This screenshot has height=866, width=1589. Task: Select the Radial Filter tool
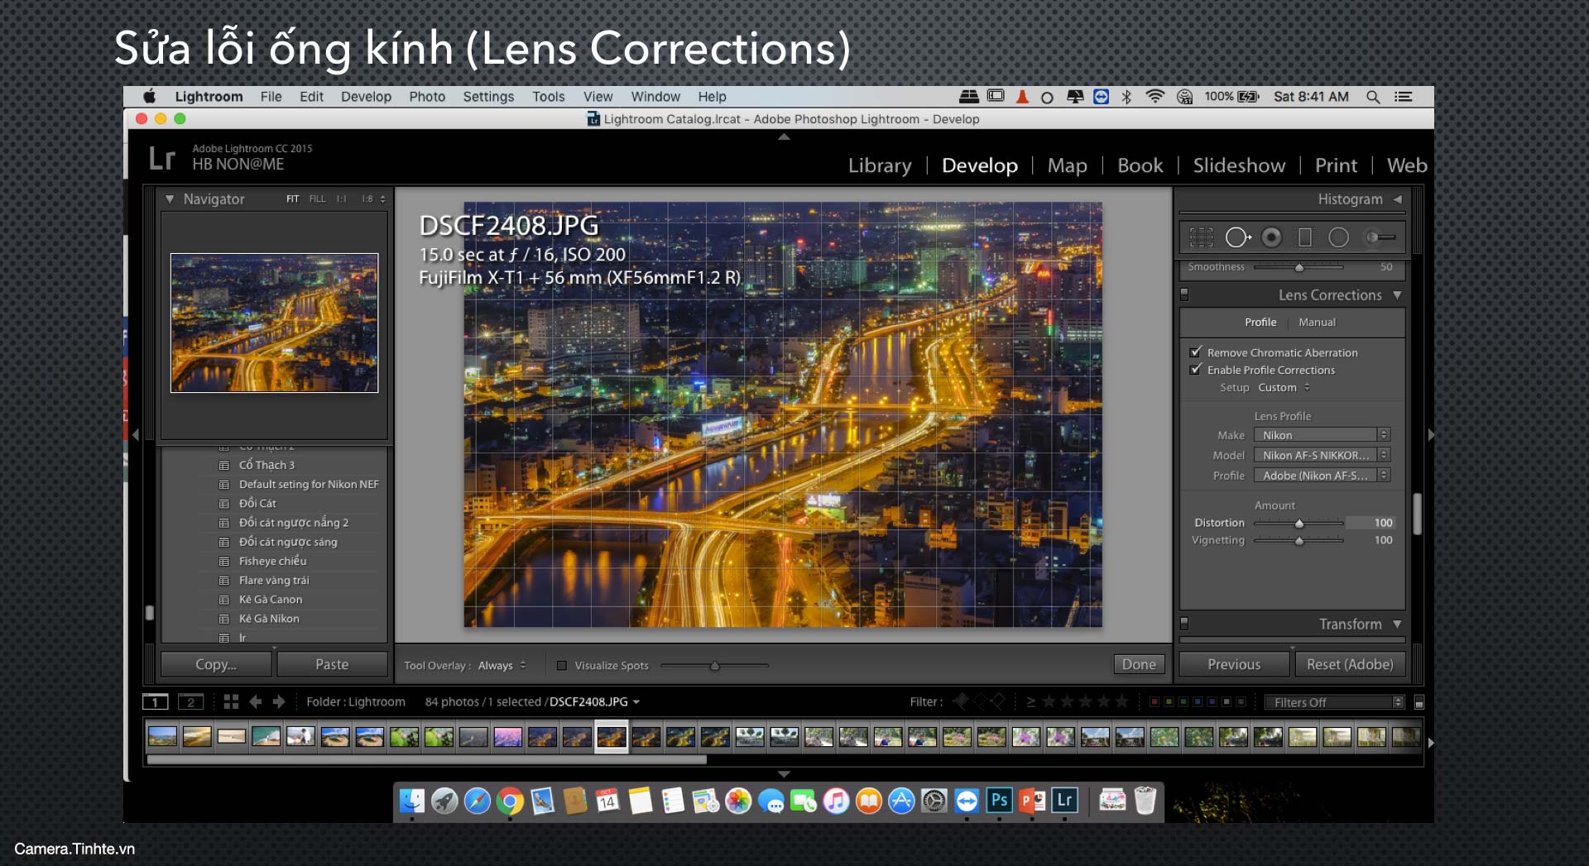[1338, 238]
